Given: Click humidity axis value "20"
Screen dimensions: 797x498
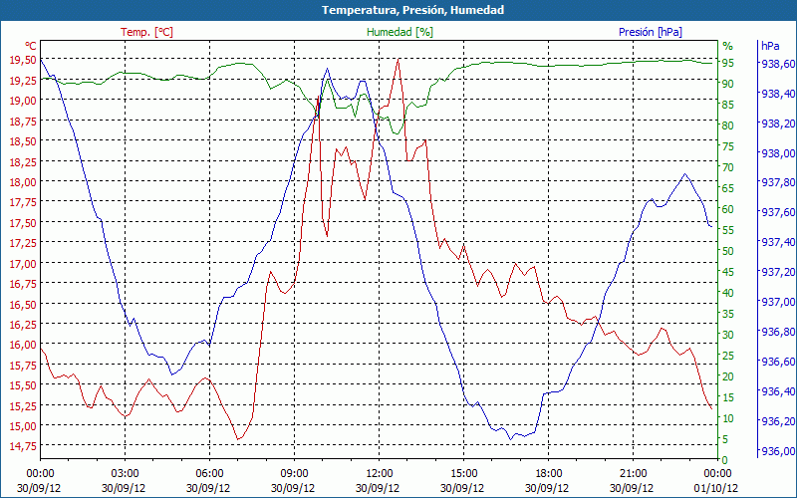Looking at the screenshot, I should tap(728, 376).
